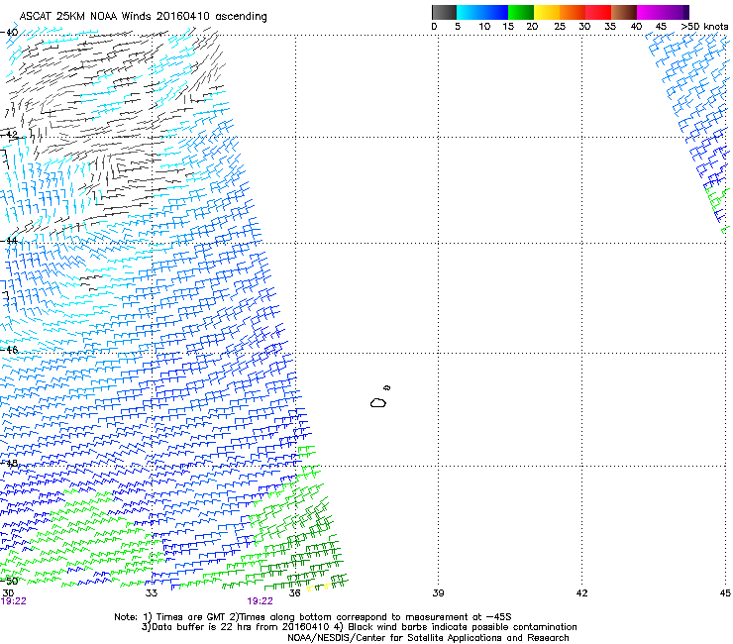Click the '-42' latitude axis label
The image size is (733, 644).
coord(9,135)
